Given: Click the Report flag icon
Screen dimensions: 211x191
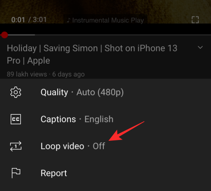Looking at the screenshot, I should coord(16,173).
